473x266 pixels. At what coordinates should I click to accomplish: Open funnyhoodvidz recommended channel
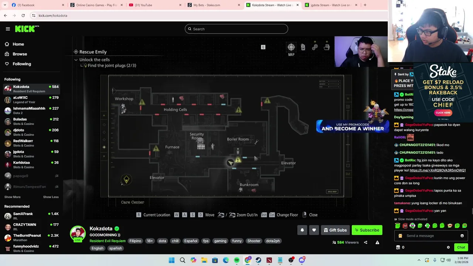31,248
